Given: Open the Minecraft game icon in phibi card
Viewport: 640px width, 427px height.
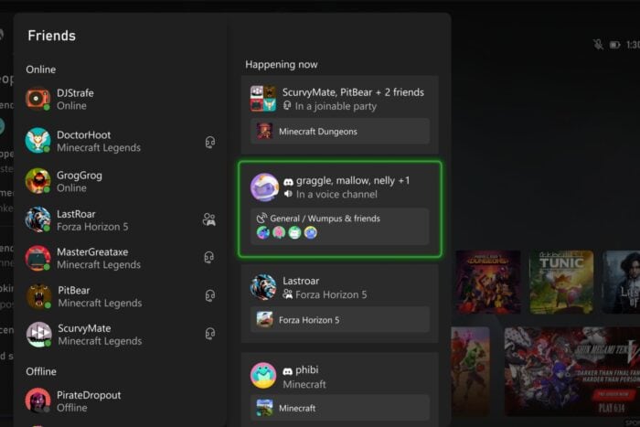Looking at the screenshot, I should pyautogui.click(x=264, y=408).
